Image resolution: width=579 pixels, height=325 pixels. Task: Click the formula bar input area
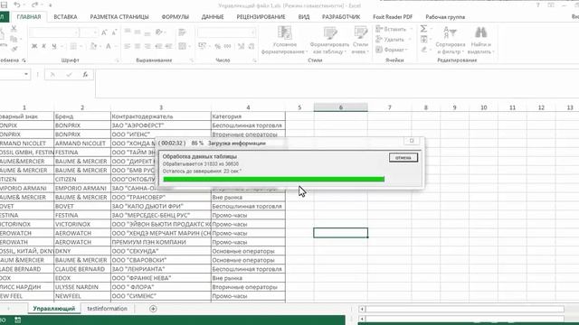[x=337, y=83]
